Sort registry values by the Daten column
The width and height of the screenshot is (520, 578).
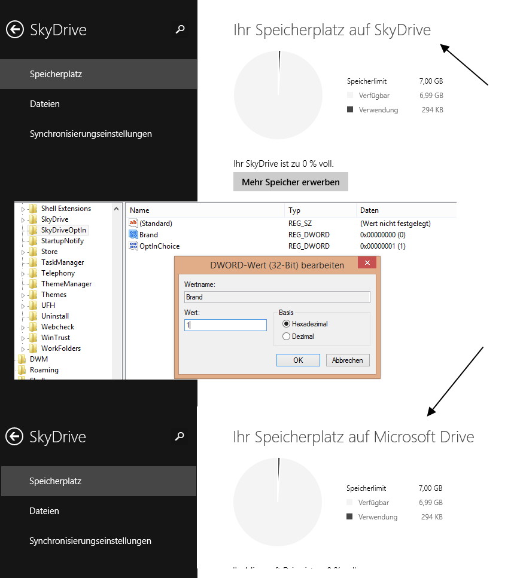pyautogui.click(x=406, y=210)
